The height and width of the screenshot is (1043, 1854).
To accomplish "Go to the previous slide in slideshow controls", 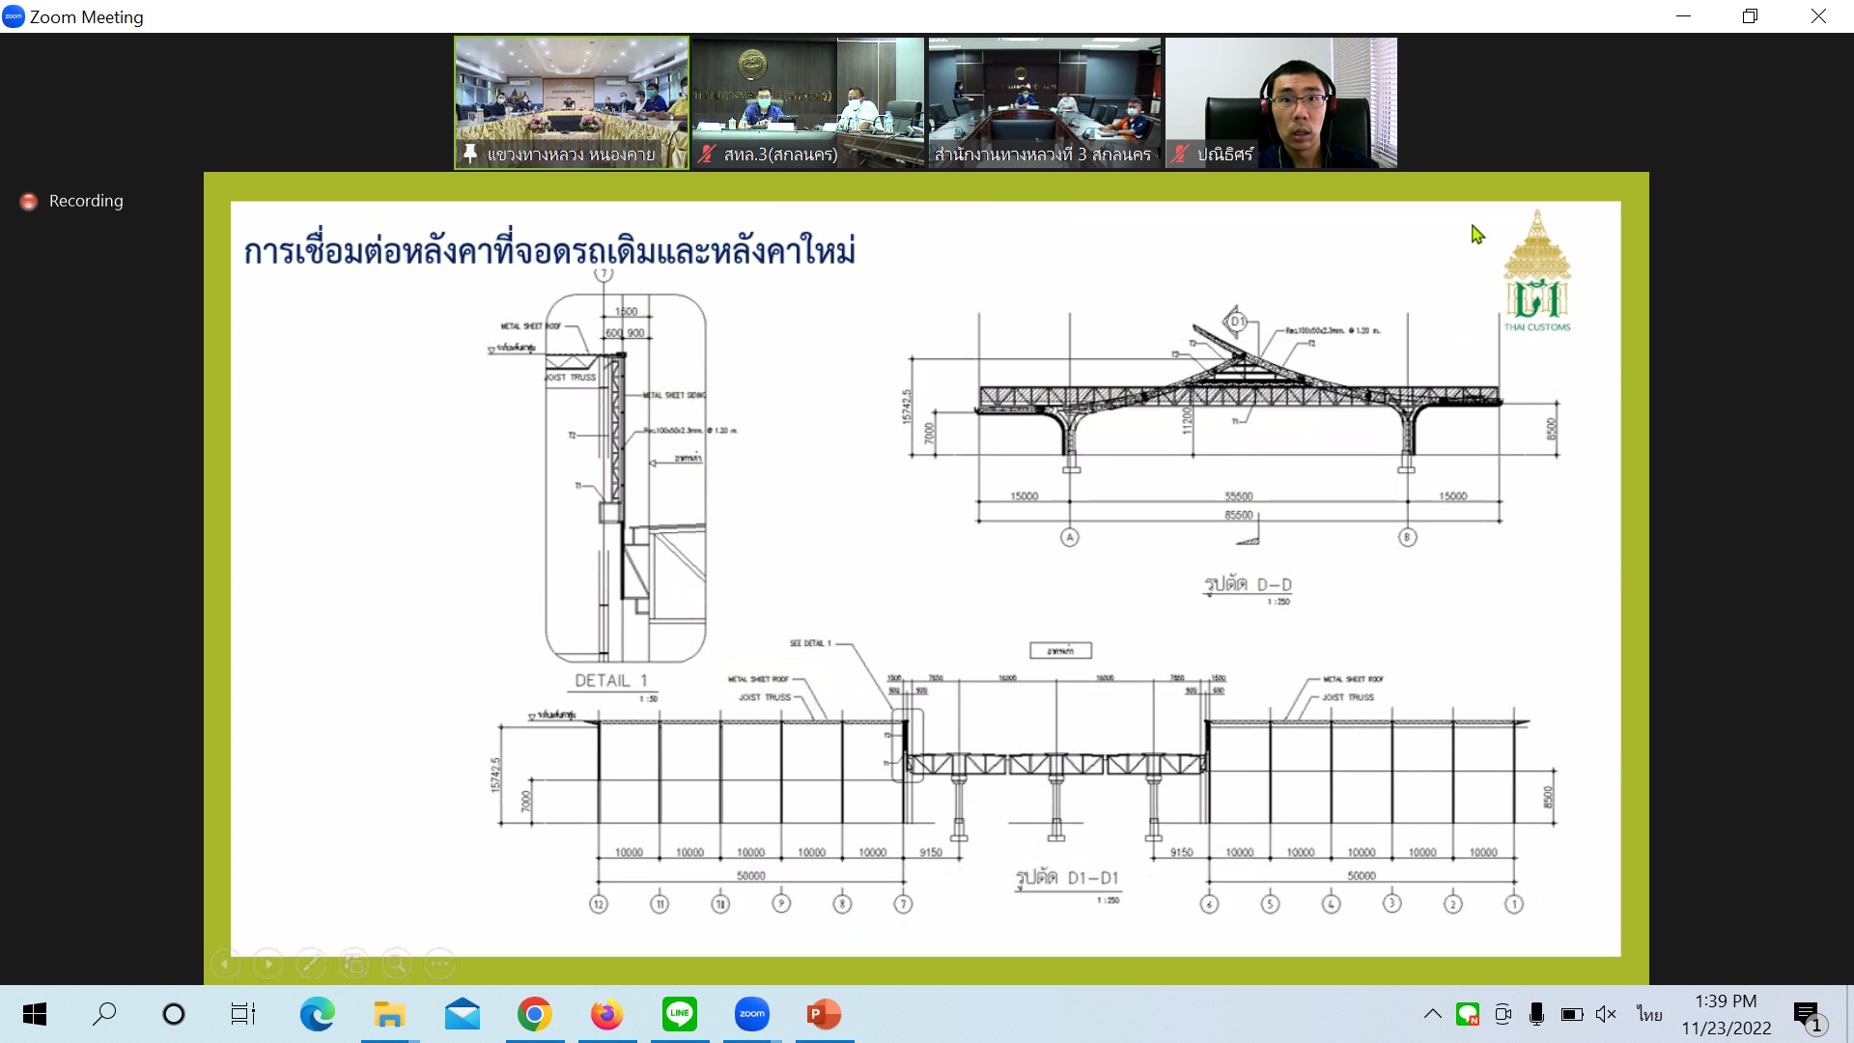I will (x=225, y=963).
